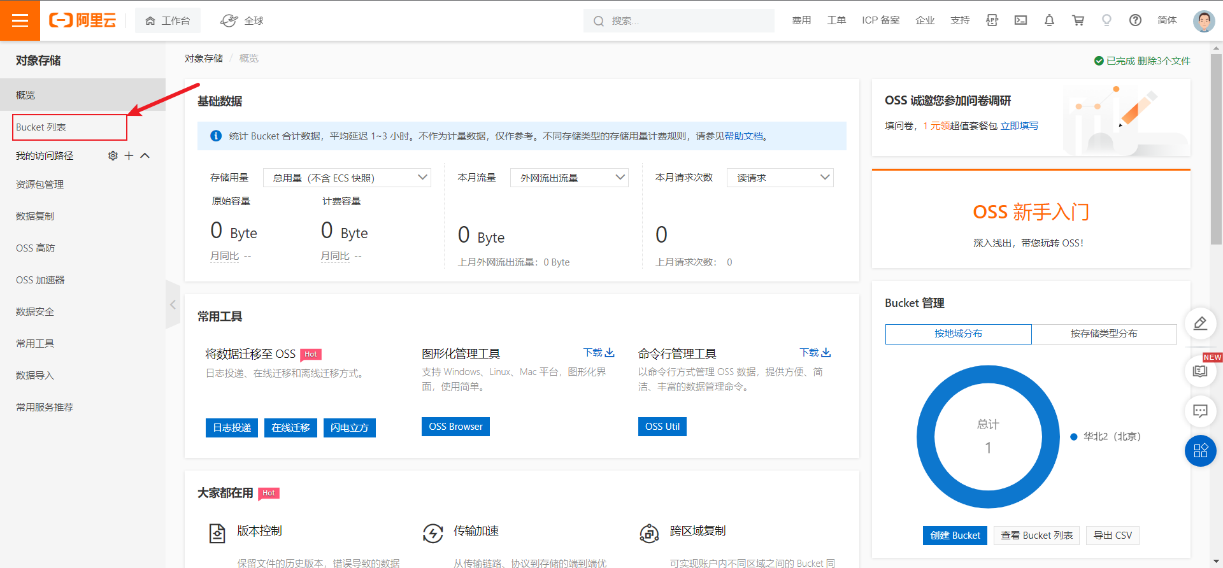1223x568 pixels.
Task: Open the 帮助文档 link
Action: (743, 136)
